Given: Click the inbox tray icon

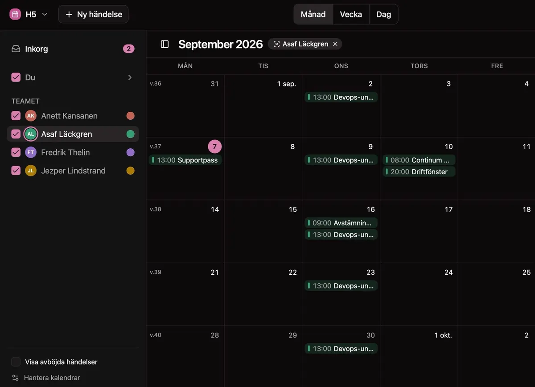Looking at the screenshot, I should click(x=16, y=49).
